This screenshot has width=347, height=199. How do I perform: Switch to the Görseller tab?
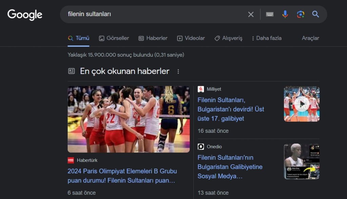(114, 38)
